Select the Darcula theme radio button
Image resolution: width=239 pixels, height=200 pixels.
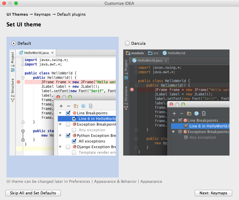click(x=127, y=43)
